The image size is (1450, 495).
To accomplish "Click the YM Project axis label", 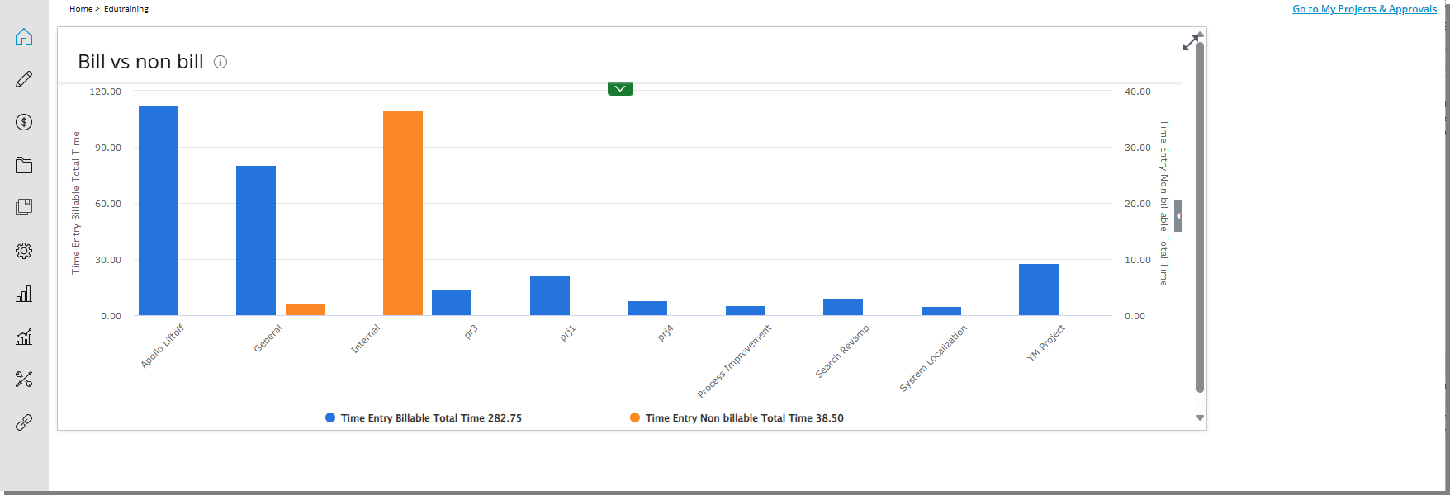I will pos(1046,342).
